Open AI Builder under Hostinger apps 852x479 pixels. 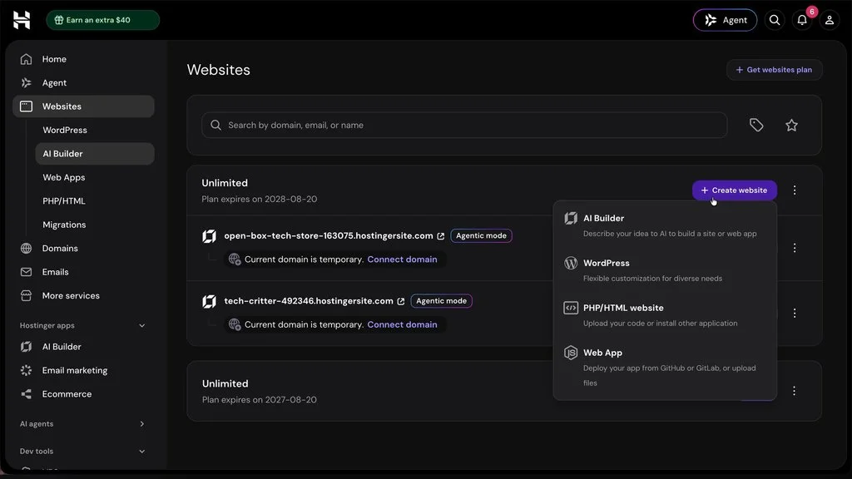(x=84, y=347)
